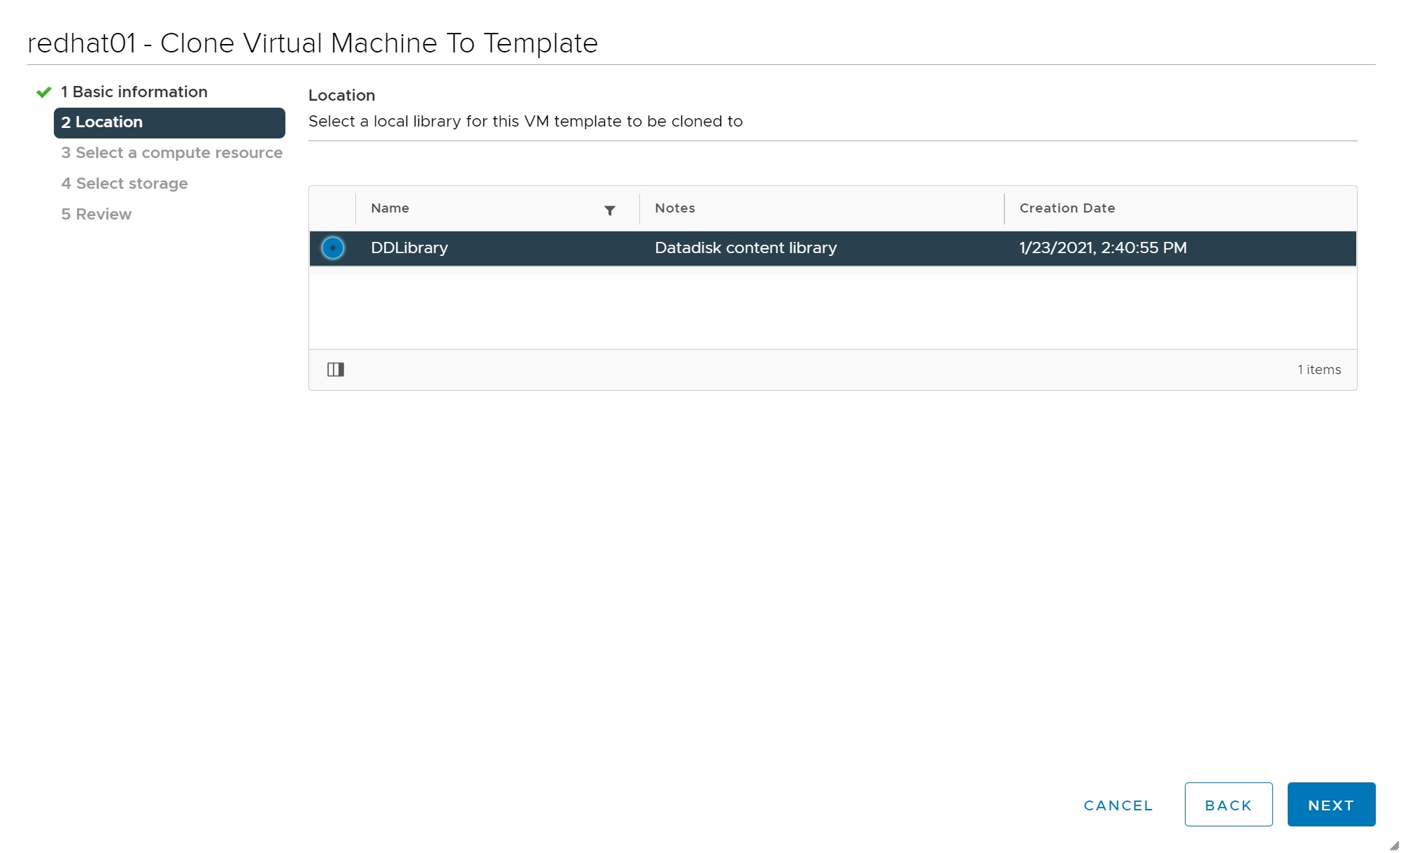Click step 3 Select a compute resource
This screenshot has width=1401, height=853.
pos(172,153)
